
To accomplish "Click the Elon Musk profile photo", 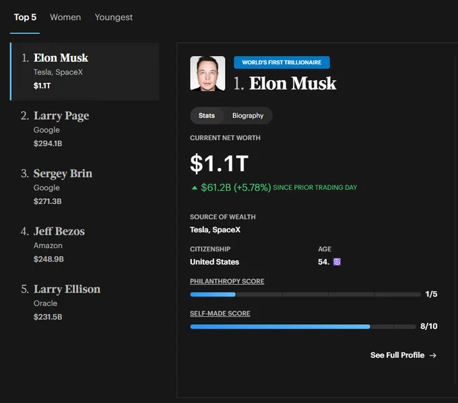I will (207, 73).
